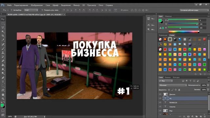Toggle lock all padlock icon
Viewport: 210px width, 118px height.
pyautogui.click(x=179, y=90)
